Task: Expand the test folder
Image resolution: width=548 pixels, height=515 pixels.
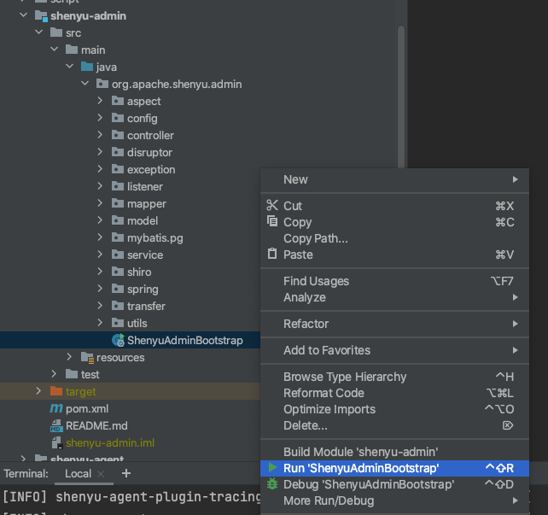Action: point(55,374)
